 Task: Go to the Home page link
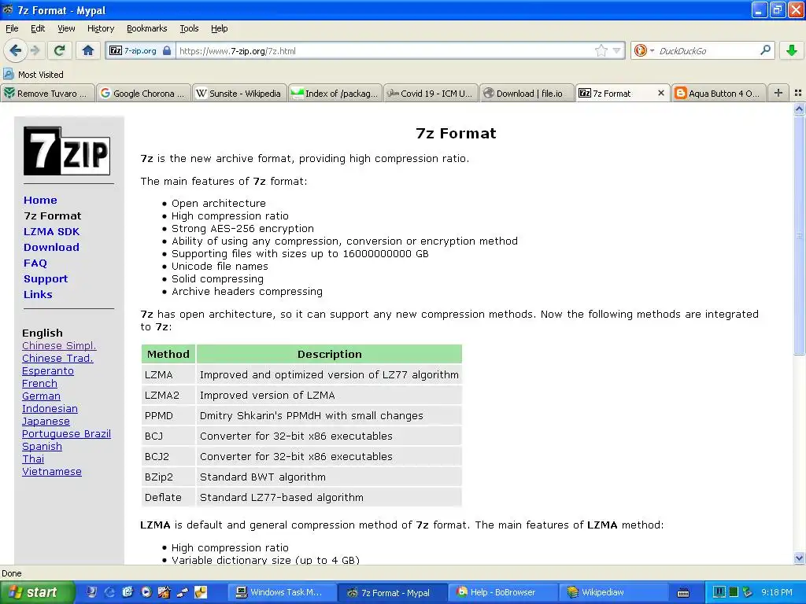(40, 200)
